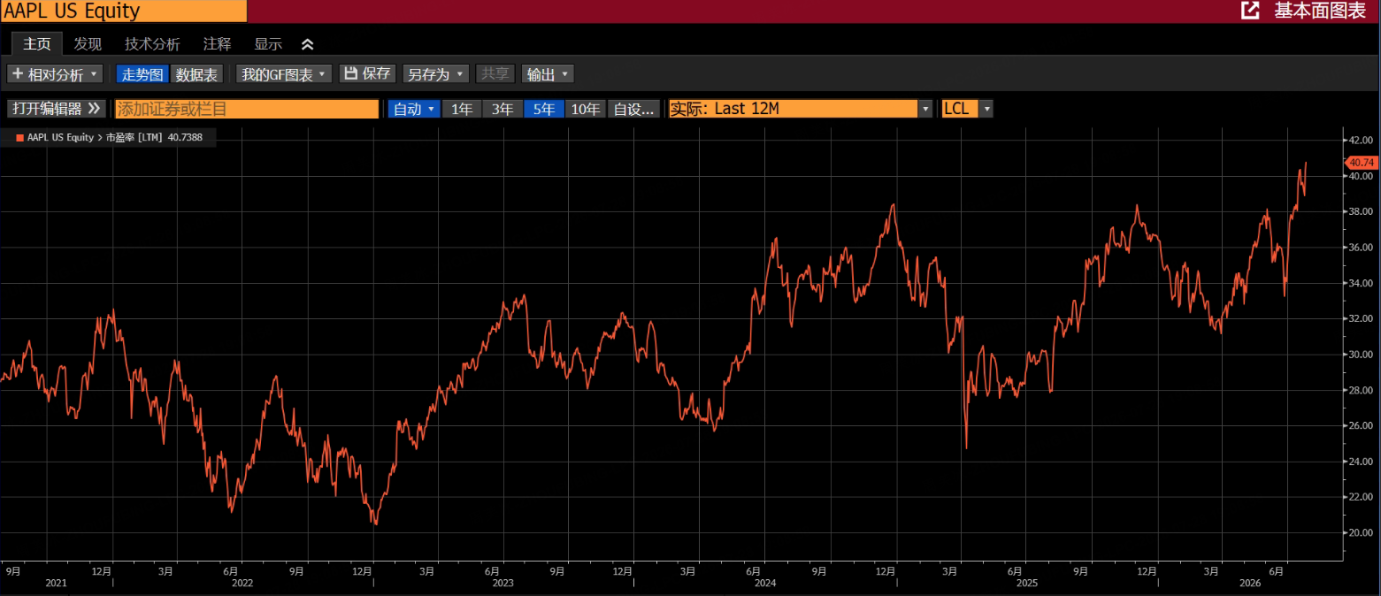Click the AAPL US Equity ticker field

[124, 11]
